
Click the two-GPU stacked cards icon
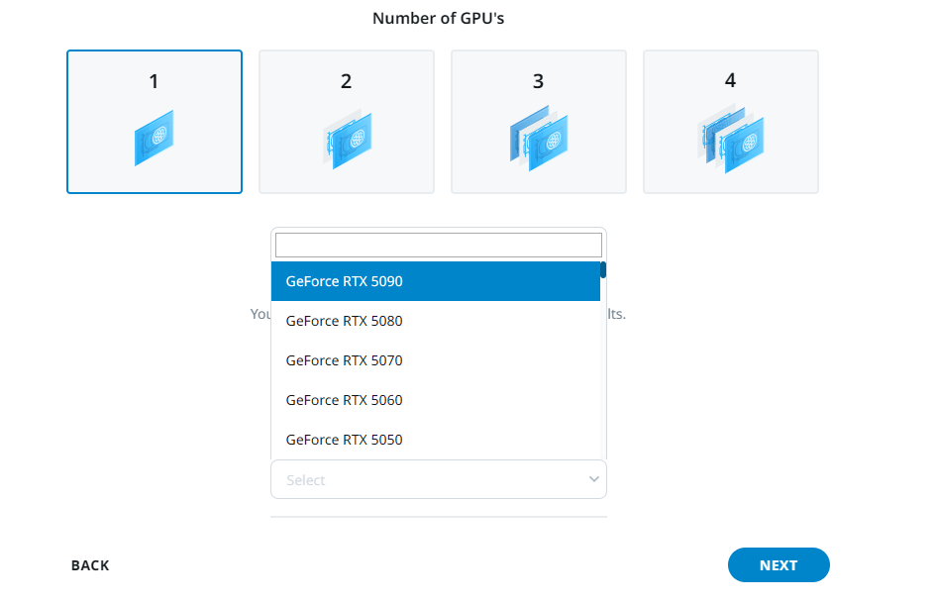pos(346,140)
